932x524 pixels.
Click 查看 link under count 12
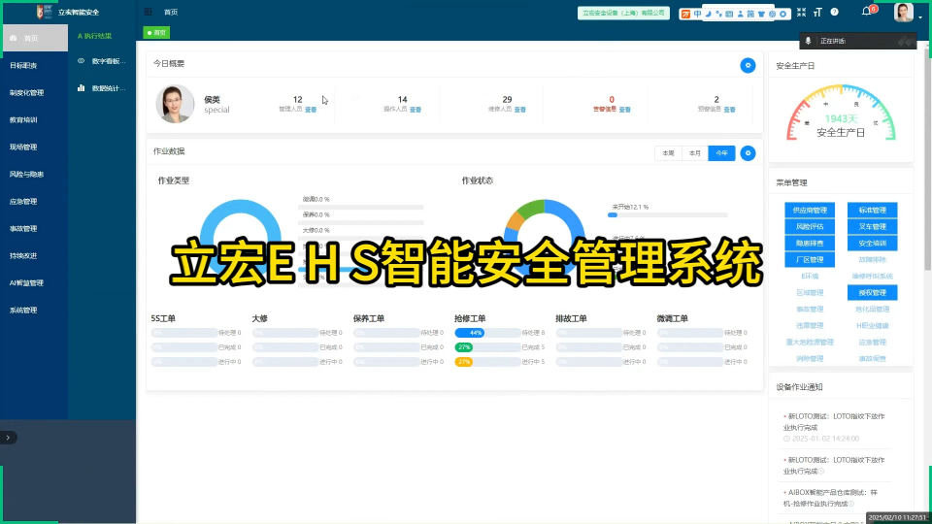311,110
